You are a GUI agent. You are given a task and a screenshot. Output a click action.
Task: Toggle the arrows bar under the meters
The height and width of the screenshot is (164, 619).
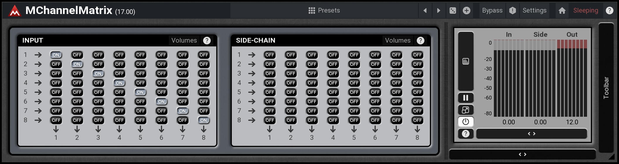pyautogui.click(x=531, y=134)
